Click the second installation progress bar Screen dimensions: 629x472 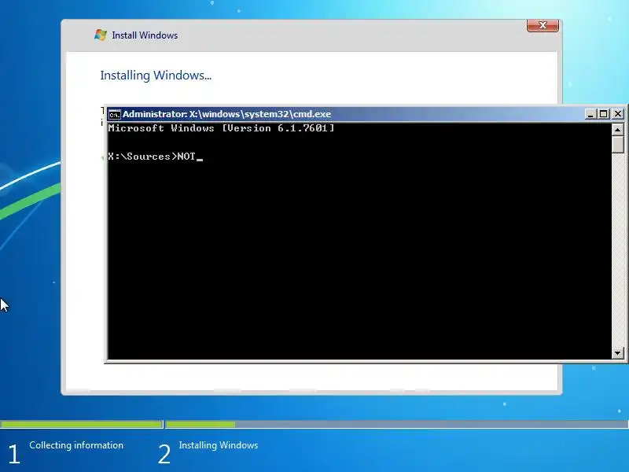coord(397,424)
